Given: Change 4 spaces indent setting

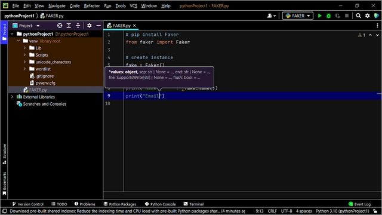Looking at the screenshot, I should pos(304,211).
